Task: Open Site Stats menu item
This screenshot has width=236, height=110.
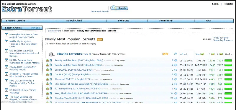Action: pyautogui.click(x=123, y=21)
